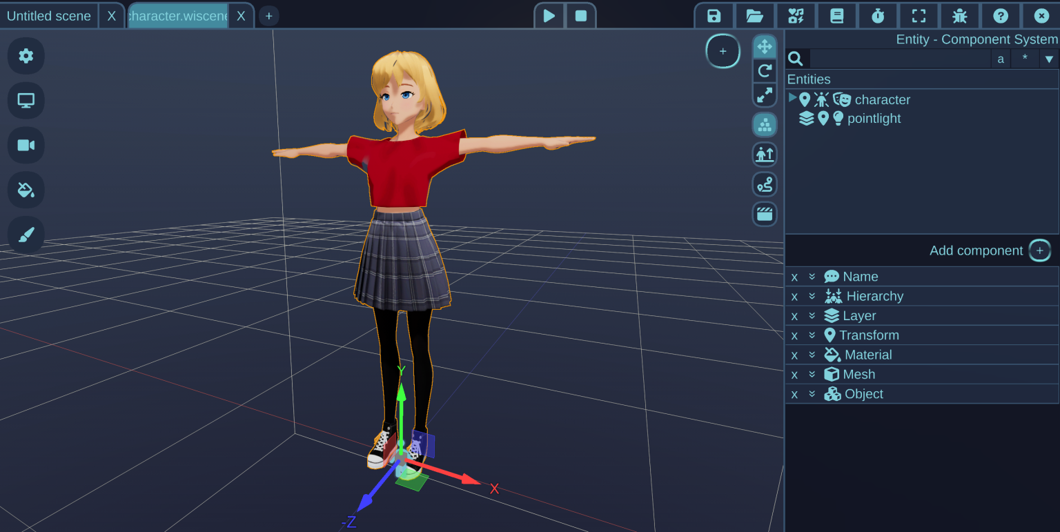Toggle the spline path tool button
The image size is (1060, 532).
[765, 184]
